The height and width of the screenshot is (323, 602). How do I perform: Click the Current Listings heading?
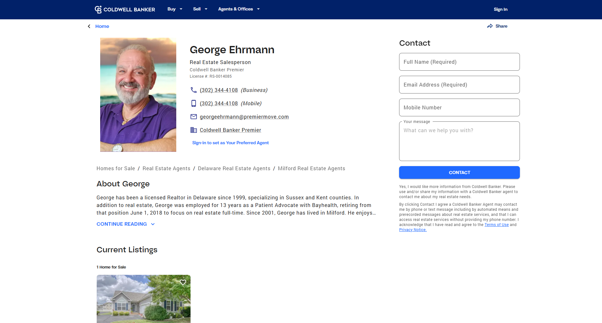tap(127, 250)
